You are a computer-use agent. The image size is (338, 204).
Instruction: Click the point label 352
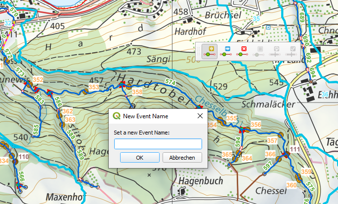pos(38,80)
